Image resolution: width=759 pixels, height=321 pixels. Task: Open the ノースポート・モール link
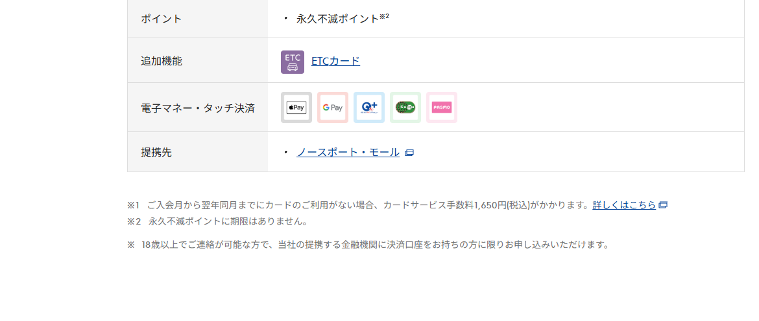click(x=348, y=152)
